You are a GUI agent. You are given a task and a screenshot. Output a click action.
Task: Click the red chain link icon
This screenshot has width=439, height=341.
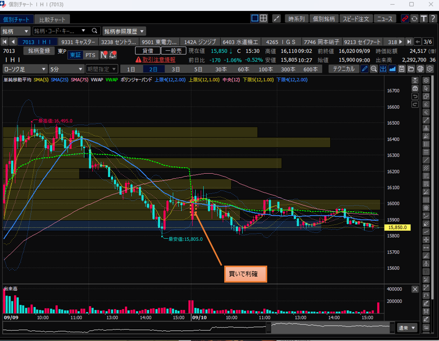(405, 18)
